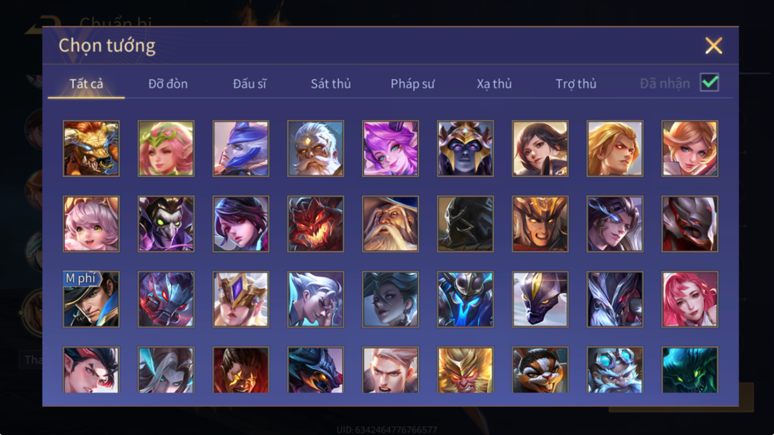Choose the white-bearded old warrior hero
Image resolution: width=774 pixels, height=435 pixels.
pos(316,149)
